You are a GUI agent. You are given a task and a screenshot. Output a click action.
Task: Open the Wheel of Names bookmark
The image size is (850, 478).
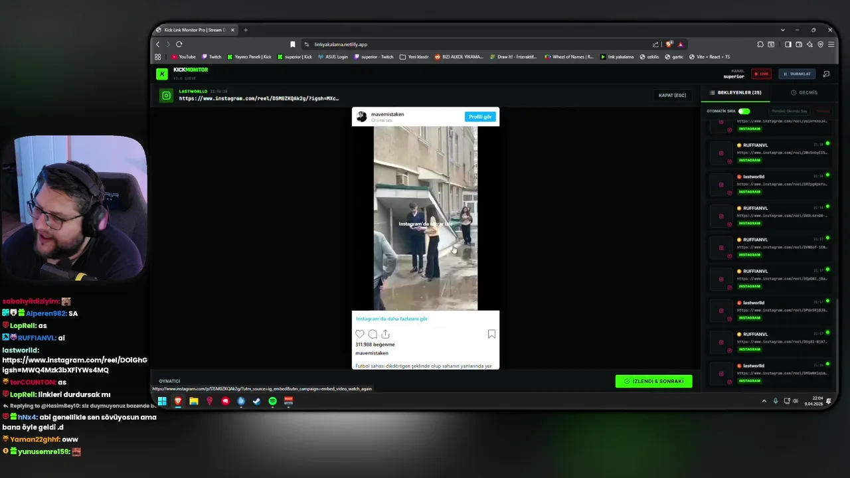tap(568, 57)
